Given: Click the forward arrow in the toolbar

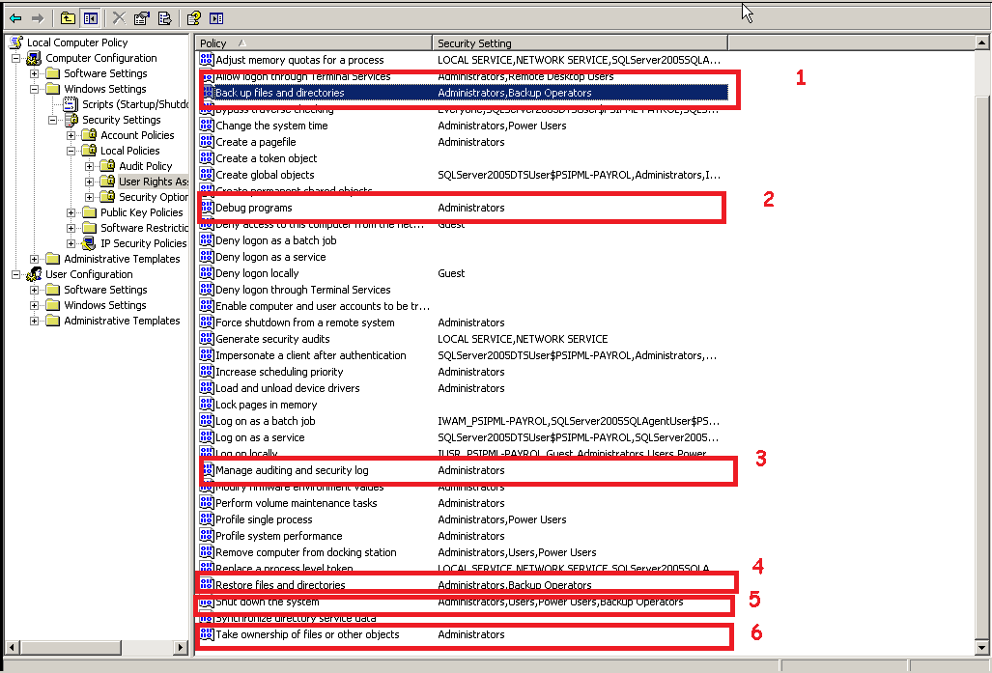Looking at the screenshot, I should coord(38,18).
